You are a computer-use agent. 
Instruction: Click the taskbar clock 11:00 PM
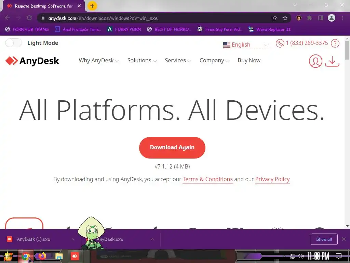tap(318, 256)
